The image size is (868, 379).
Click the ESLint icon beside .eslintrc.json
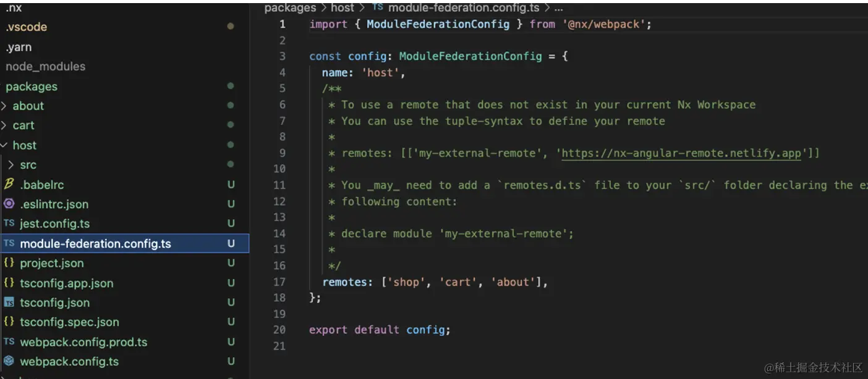(x=9, y=204)
